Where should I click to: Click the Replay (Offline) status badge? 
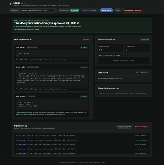(x=90, y=10)
